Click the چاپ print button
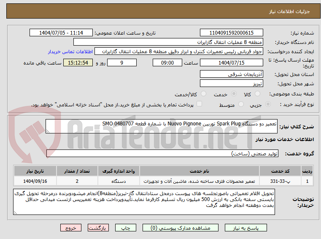This screenshot has height=239, width=321. [126, 228]
